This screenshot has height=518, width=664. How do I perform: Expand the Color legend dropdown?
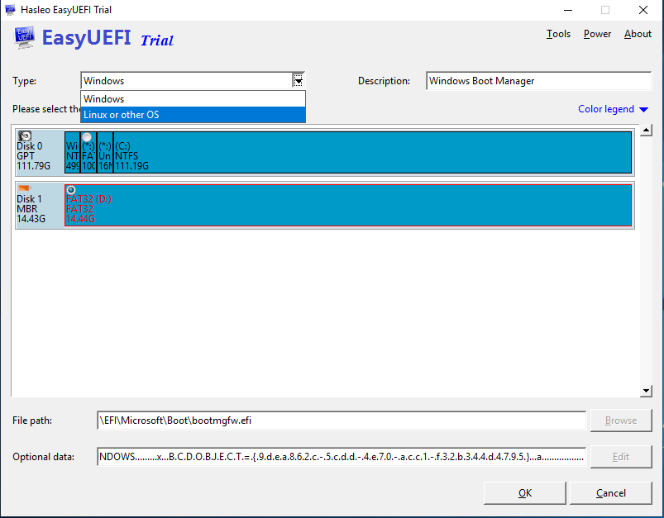click(613, 109)
